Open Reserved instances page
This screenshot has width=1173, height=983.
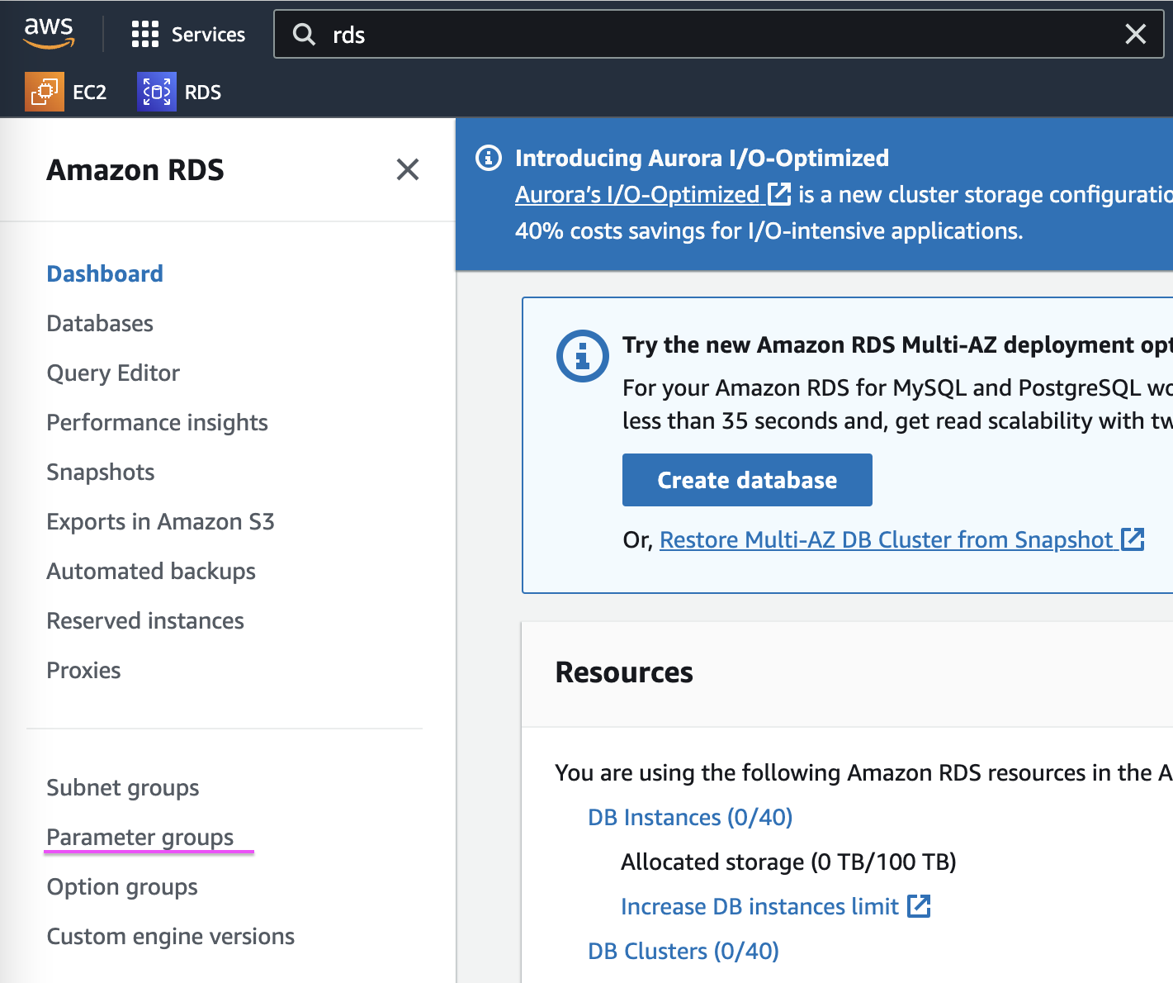tap(145, 620)
